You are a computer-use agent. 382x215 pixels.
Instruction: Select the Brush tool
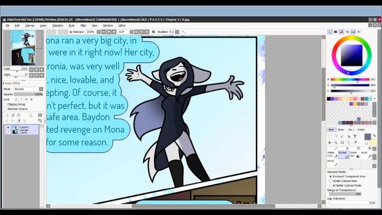[x=366, y=155]
